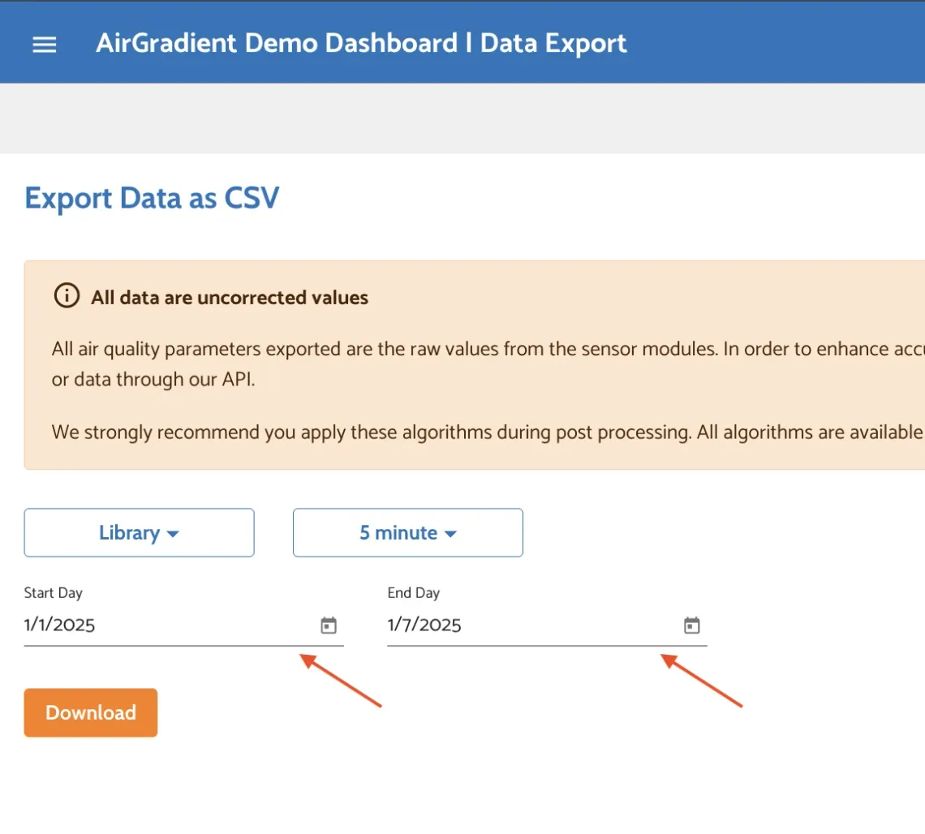Screen dimensions: 925x834
Task: Click the chevron arrow on the Library selector
Action: (172, 534)
